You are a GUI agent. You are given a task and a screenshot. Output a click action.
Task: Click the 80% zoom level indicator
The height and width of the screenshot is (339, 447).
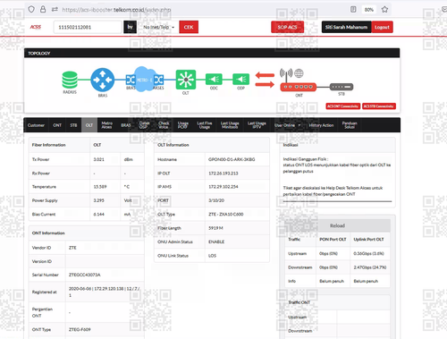coord(369,10)
